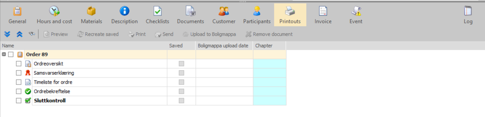Screen dimensions: 485x117
Task: Open the Checklists tab icon
Action: (x=157, y=11)
